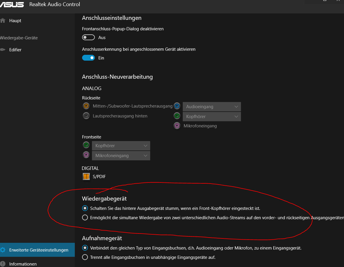Click the orange Mitten-/Subwoofer jack icon
The image size is (344, 267).
click(x=86, y=106)
